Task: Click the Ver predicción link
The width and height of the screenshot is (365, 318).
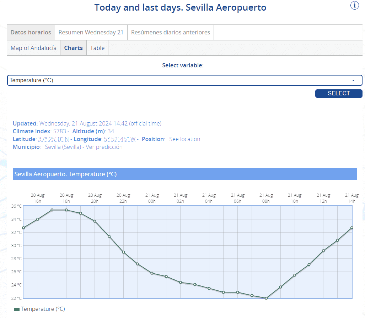Action: pyautogui.click(x=104, y=147)
